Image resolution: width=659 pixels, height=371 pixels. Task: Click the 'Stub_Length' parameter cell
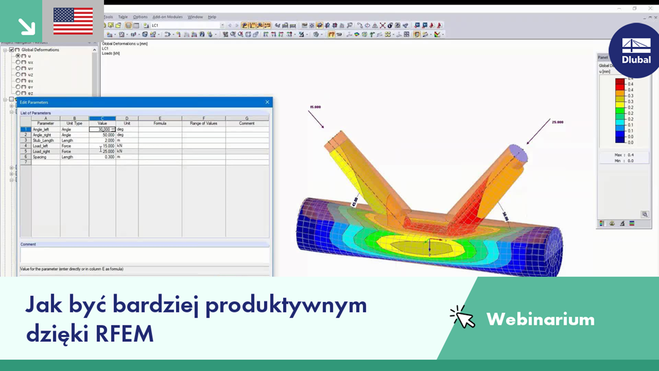(46, 141)
